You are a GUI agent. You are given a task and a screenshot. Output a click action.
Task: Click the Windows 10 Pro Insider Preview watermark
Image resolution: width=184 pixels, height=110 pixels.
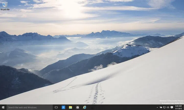171,101
